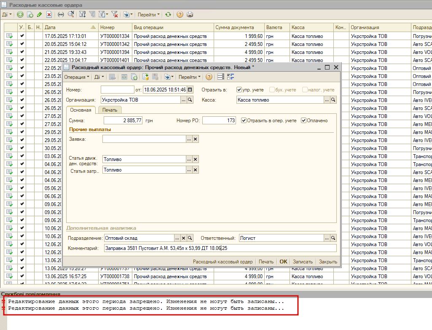Sort by the Дата column header

point(70,27)
